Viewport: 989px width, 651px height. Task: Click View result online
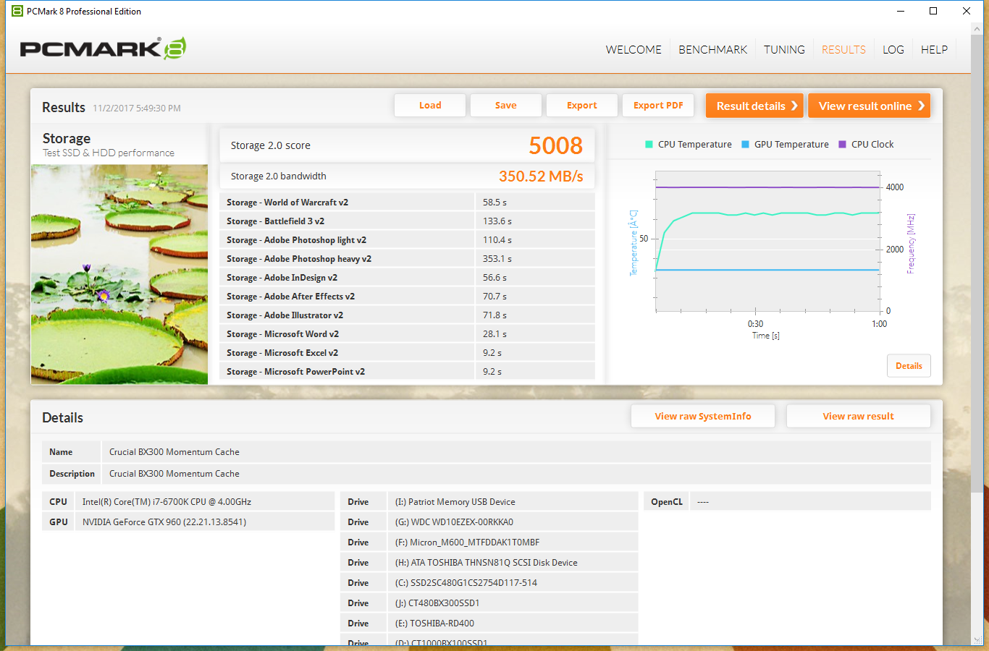coord(869,106)
